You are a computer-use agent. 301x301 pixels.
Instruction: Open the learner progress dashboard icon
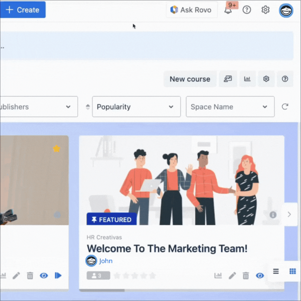pos(228,79)
